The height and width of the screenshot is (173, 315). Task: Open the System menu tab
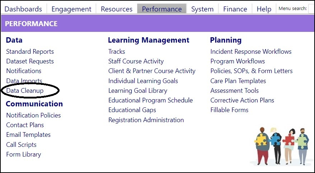pos(202,9)
